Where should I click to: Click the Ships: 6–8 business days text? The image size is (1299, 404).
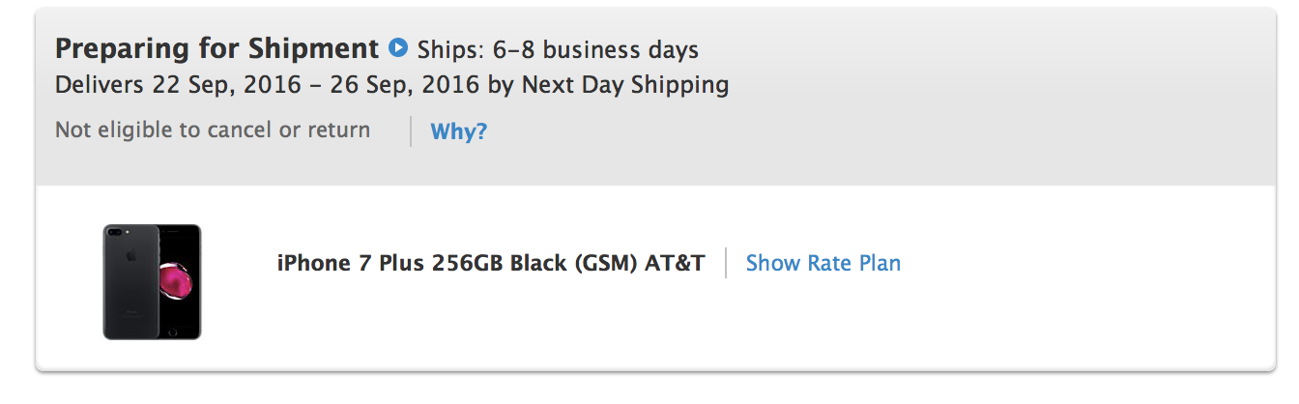558,49
